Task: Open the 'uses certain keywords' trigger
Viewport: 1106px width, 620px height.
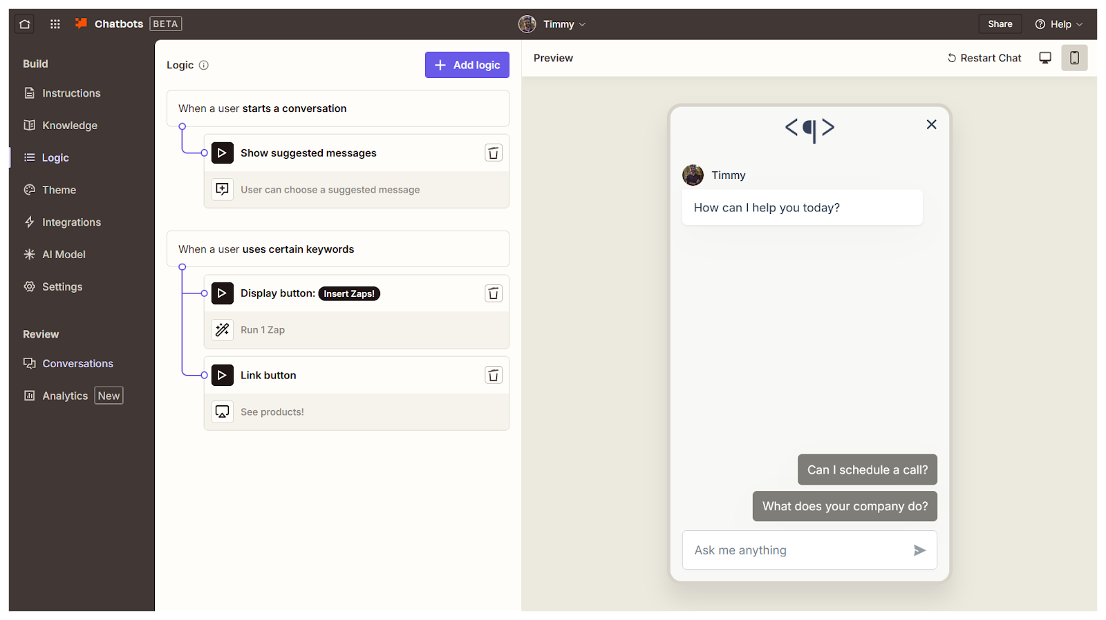Action: coord(337,249)
